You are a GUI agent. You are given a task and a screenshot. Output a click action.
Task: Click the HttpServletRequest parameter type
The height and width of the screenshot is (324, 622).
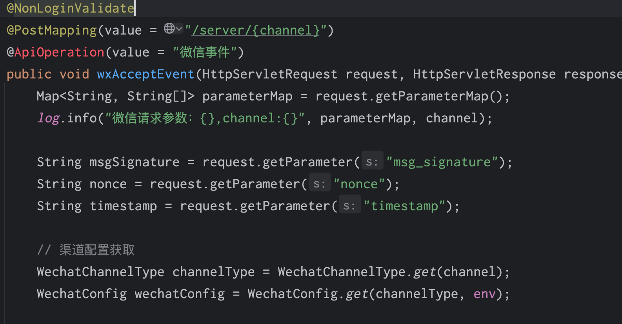[270, 74]
